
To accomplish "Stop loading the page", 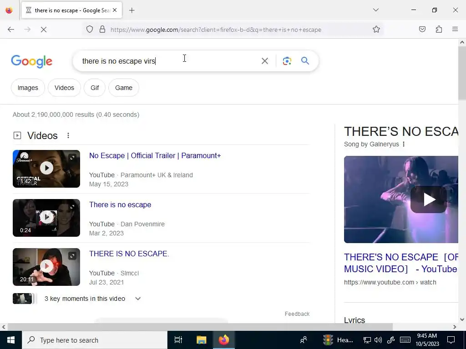I will (44, 30).
